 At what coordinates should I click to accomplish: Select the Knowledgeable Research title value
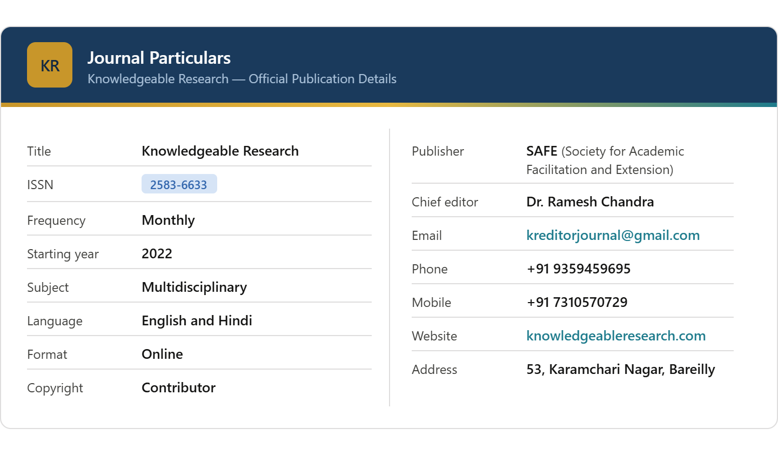[x=220, y=151]
